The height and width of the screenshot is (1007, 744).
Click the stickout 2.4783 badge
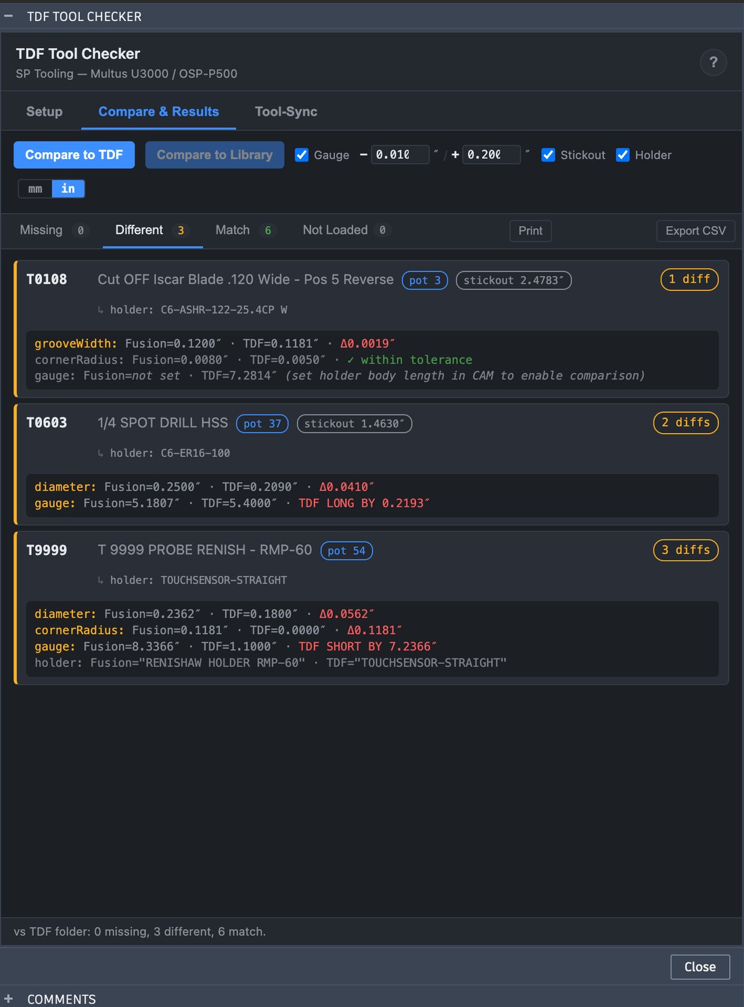[513, 280]
